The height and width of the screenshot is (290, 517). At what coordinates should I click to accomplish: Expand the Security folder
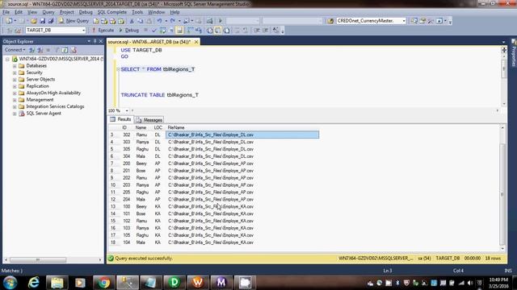[15, 72]
